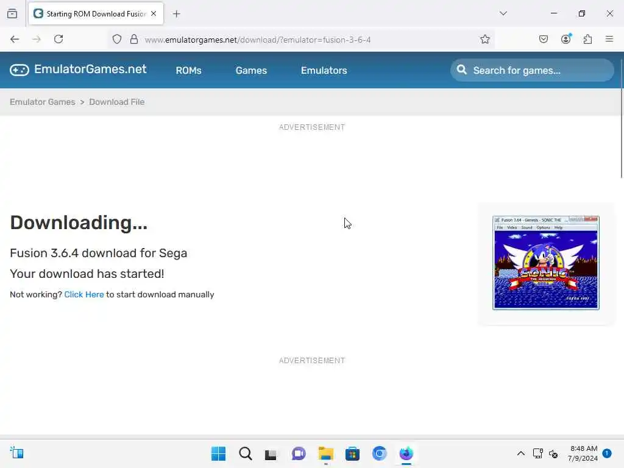Open the ROMs menu
Image resolution: width=624 pixels, height=468 pixels.
click(x=189, y=71)
